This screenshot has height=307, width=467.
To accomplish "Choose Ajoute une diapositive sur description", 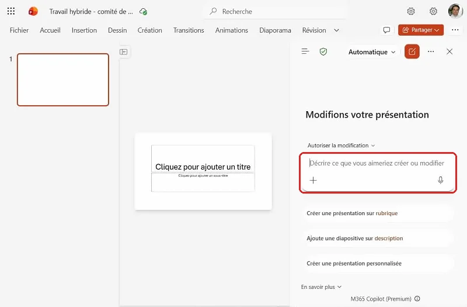I will point(378,239).
